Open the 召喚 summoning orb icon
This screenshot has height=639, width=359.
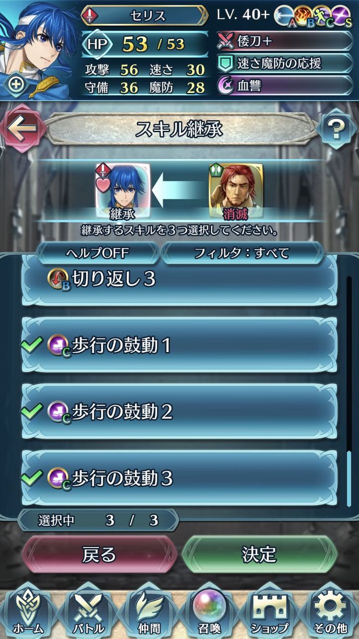point(210,610)
